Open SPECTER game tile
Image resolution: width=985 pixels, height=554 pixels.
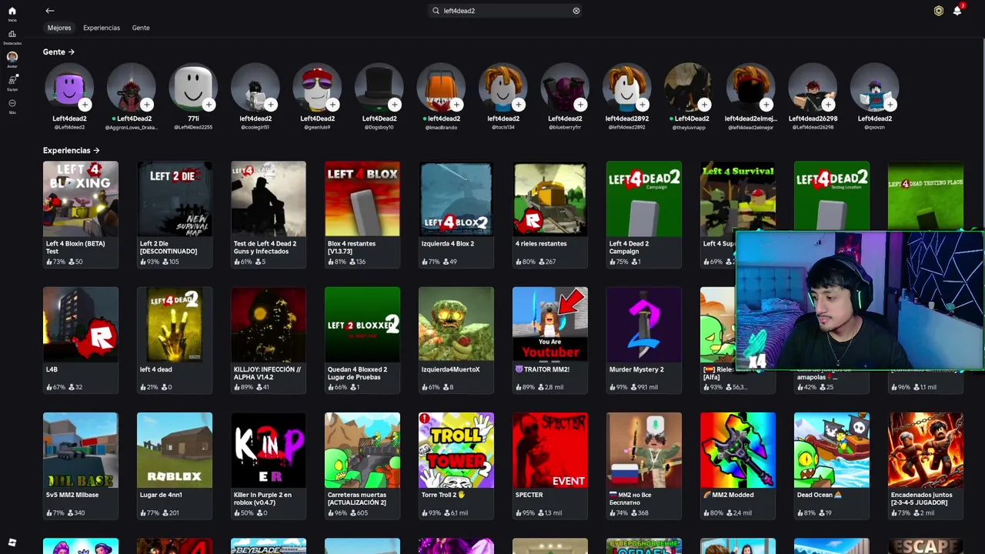pos(550,465)
